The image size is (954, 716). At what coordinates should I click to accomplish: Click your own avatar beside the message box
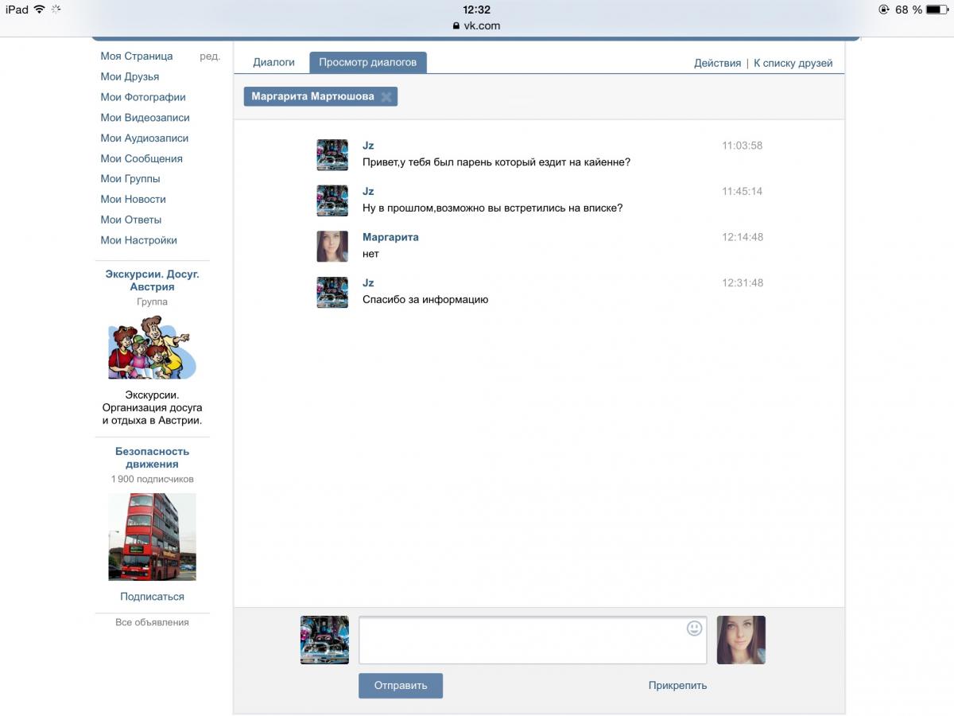click(324, 640)
